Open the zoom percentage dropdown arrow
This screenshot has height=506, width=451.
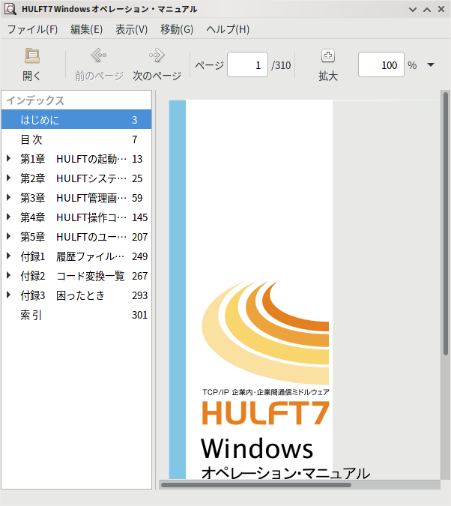pos(431,65)
